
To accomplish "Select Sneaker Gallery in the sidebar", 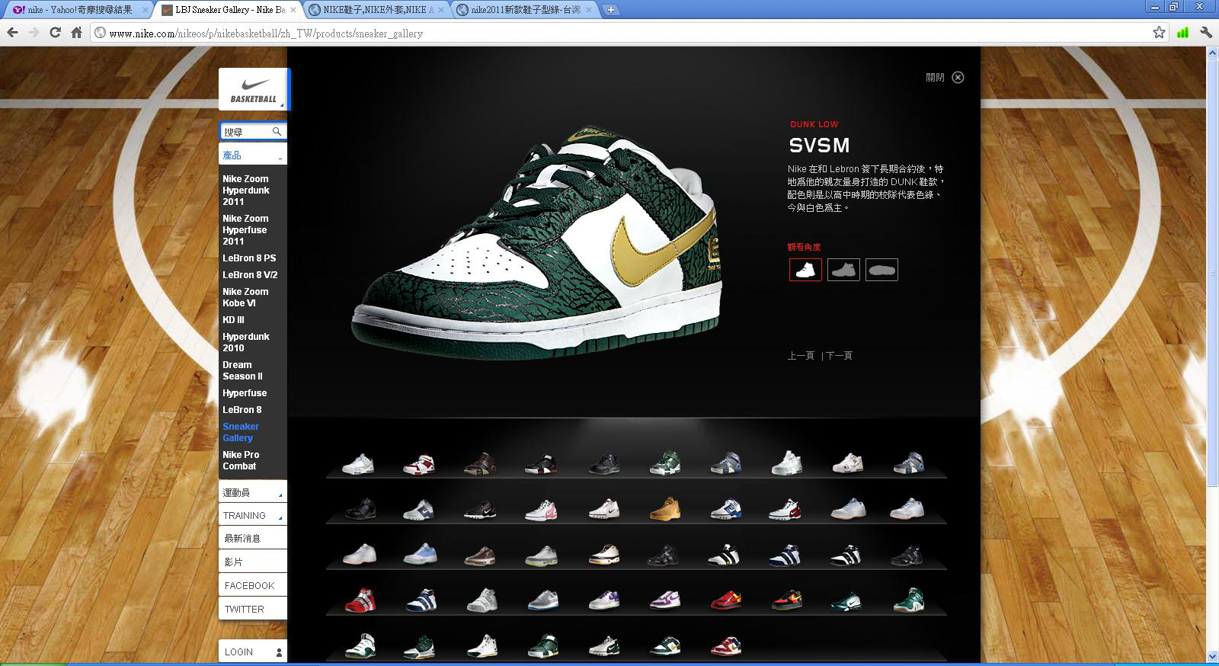I will click(241, 432).
